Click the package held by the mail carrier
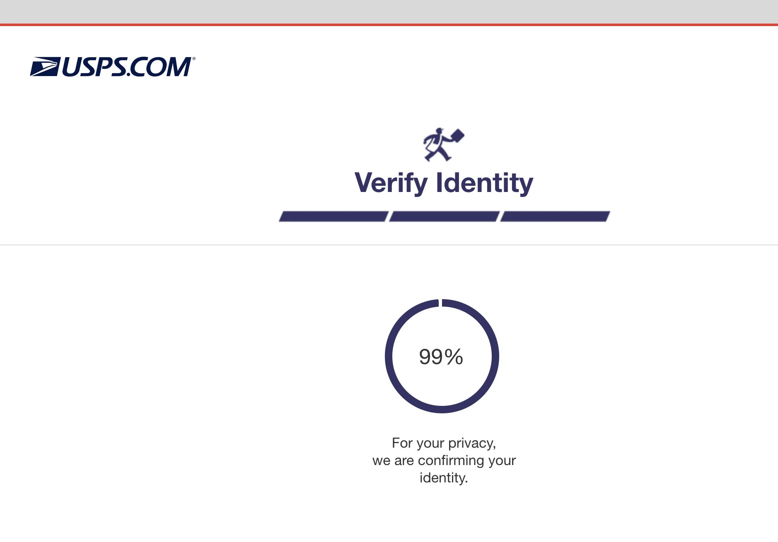Viewport: 778px width, 542px height. (457, 136)
